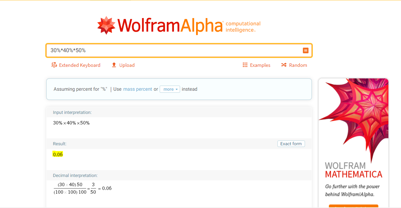Click the WolframAlpha logo
This screenshot has width=401, height=208.
pyautogui.click(x=178, y=25)
